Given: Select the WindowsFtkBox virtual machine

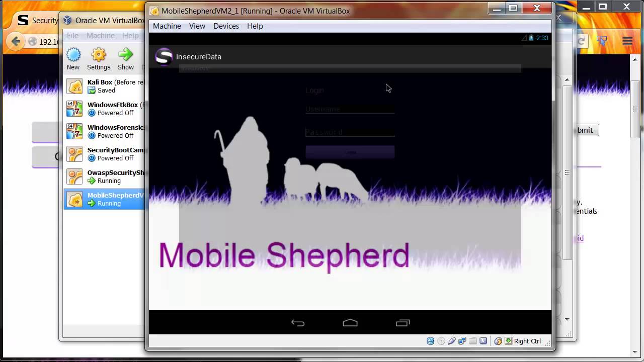Looking at the screenshot, I should [x=105, y=109].
